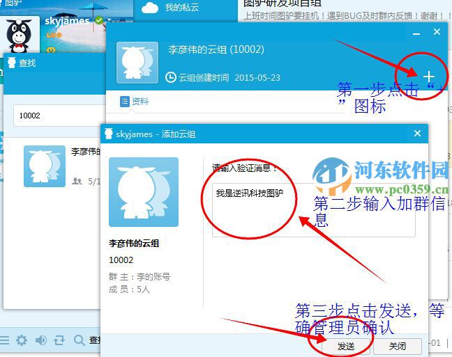
Task: Click the donkey icon in 添加云组 title bar
Action: point(109,134)
